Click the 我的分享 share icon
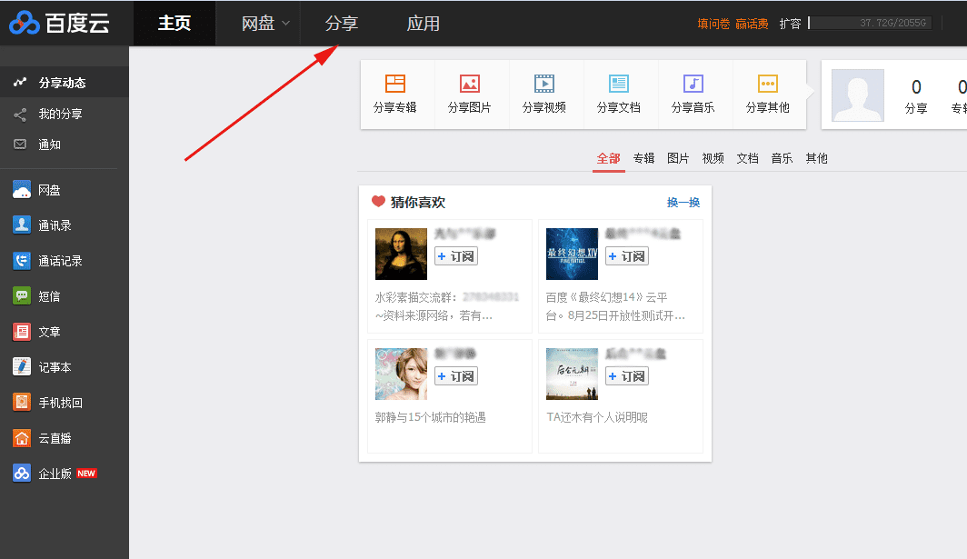The width and height of the screenshot is (967, 559). [20, 115]
